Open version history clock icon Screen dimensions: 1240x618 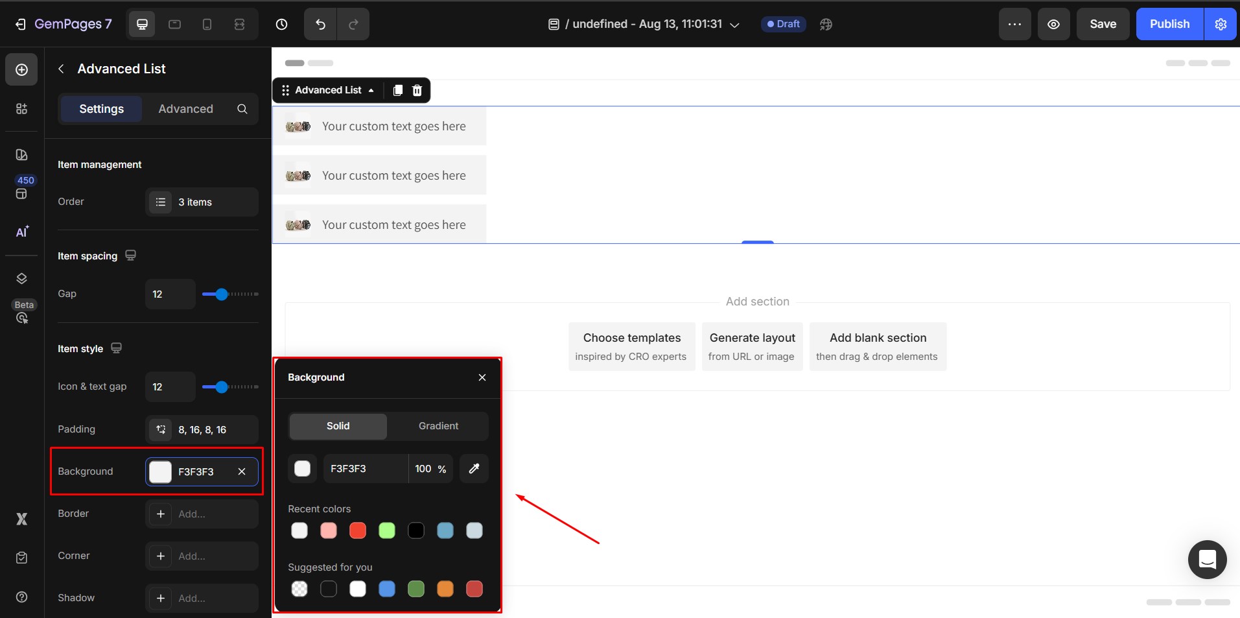[x=281, y=24]
